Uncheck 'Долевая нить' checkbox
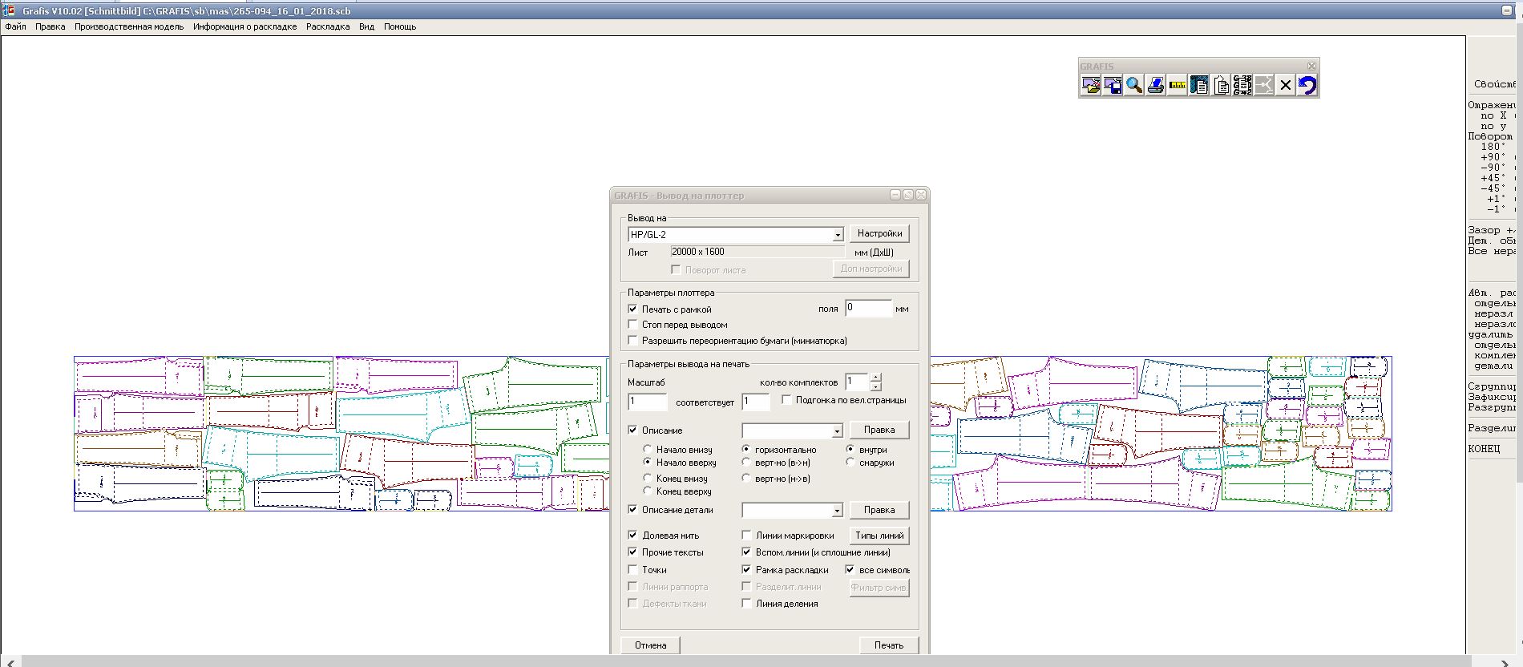The height and width of the screenshot is (667, 1523). pos(632,536)
